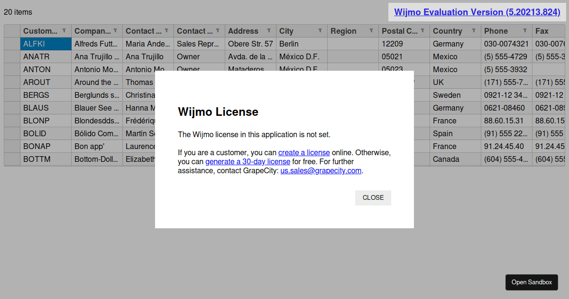Click the Berlin cell in City column

point(302,44)
